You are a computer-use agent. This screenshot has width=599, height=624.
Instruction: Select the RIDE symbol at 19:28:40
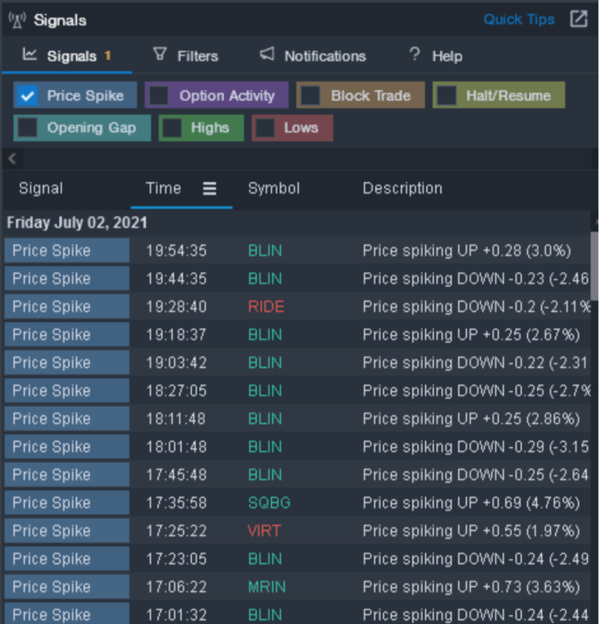tap(266, 307)
